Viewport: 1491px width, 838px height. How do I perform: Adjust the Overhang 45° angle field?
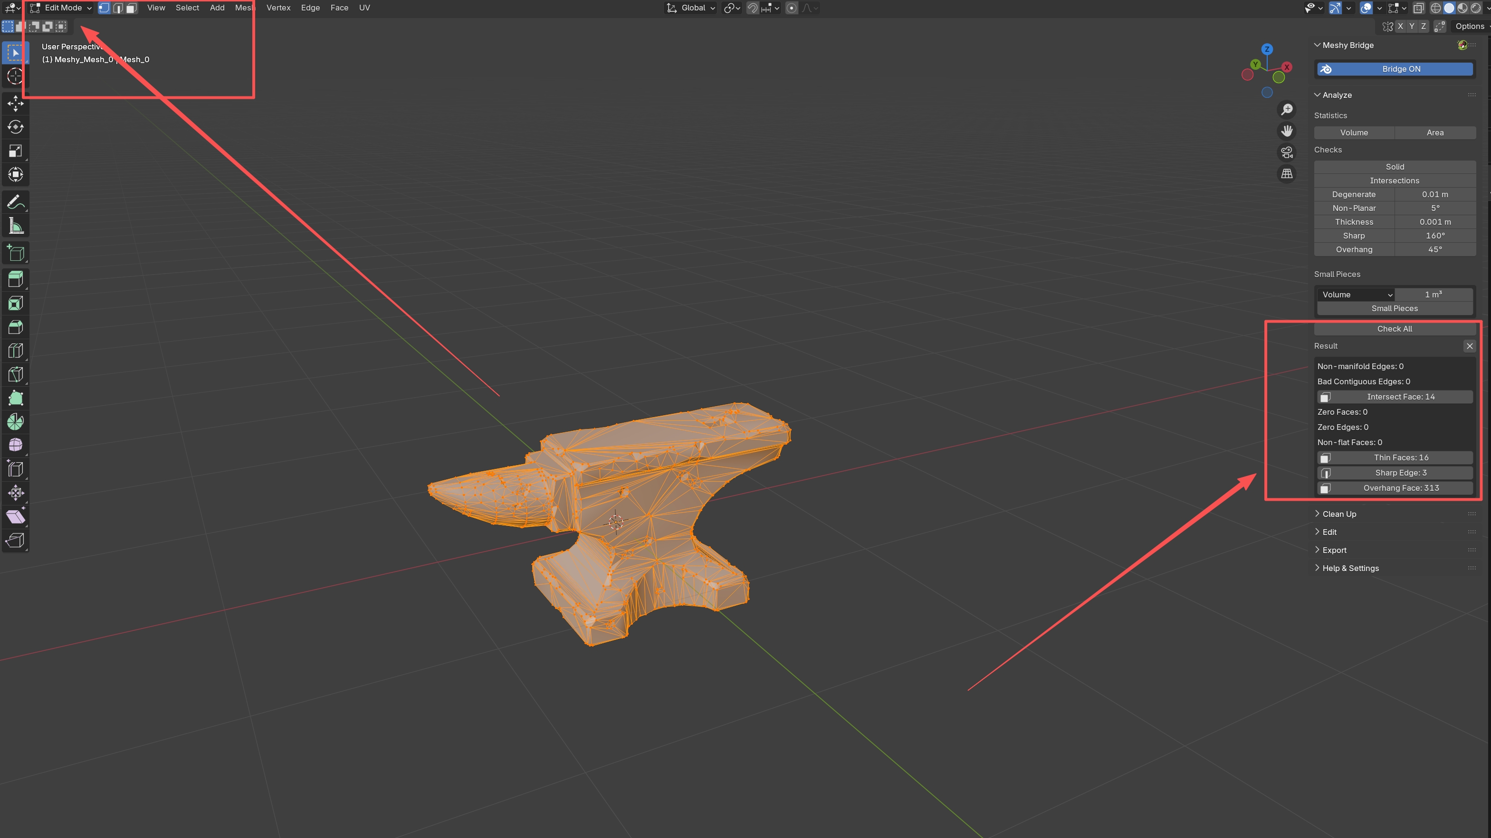pos(1435,249)
